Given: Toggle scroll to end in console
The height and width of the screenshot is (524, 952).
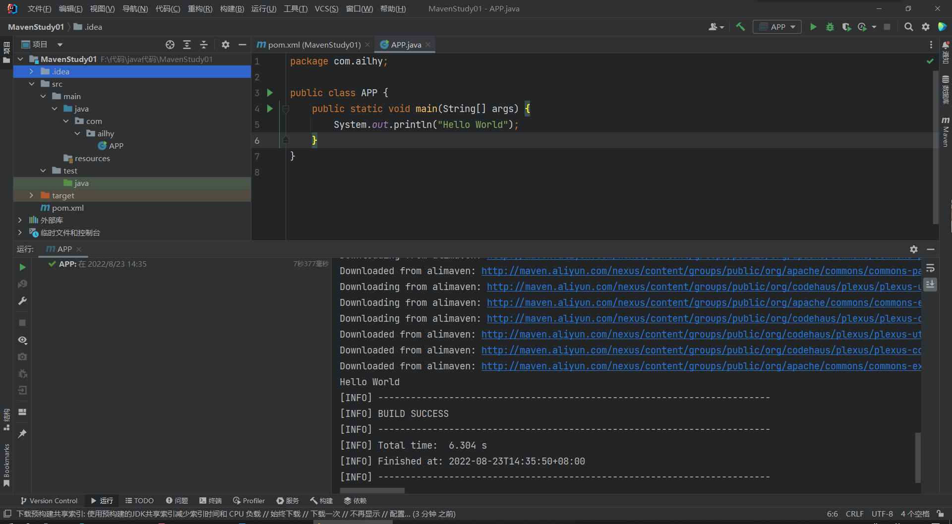Looking at the screenshot, I should tap(930, 285).
